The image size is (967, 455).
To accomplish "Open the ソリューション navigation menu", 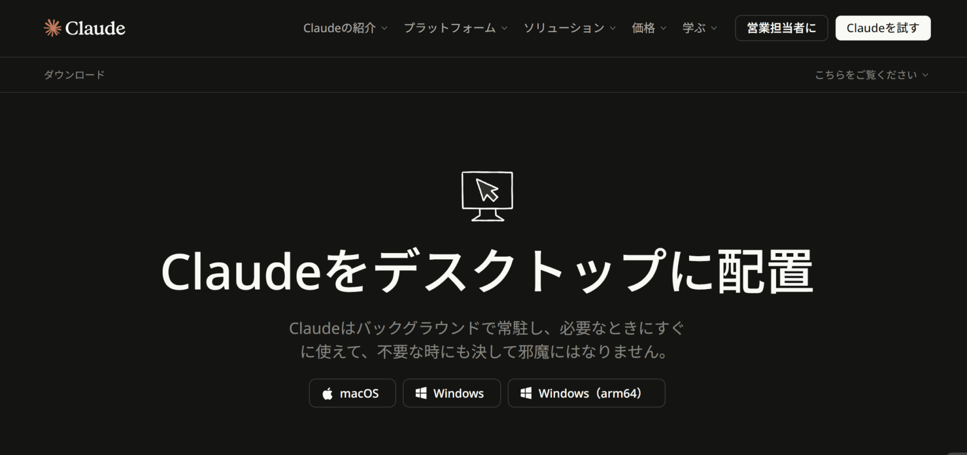I will click(564, 28).
